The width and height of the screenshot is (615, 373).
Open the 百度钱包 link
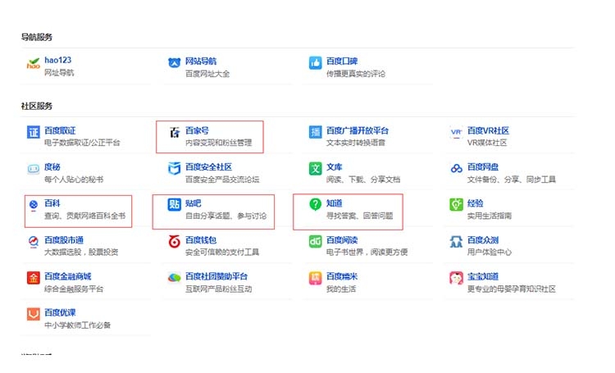point(201,240)
